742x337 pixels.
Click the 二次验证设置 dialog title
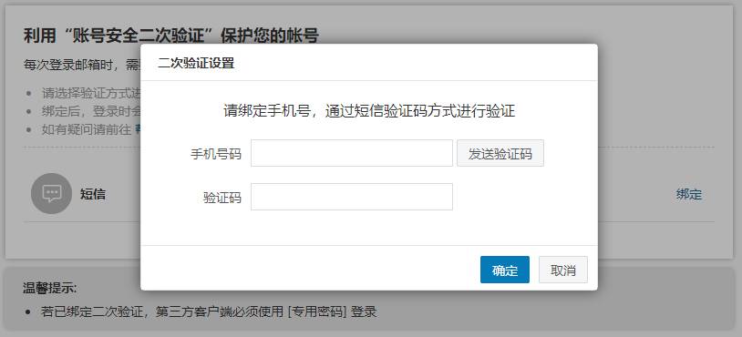point(196,63)
